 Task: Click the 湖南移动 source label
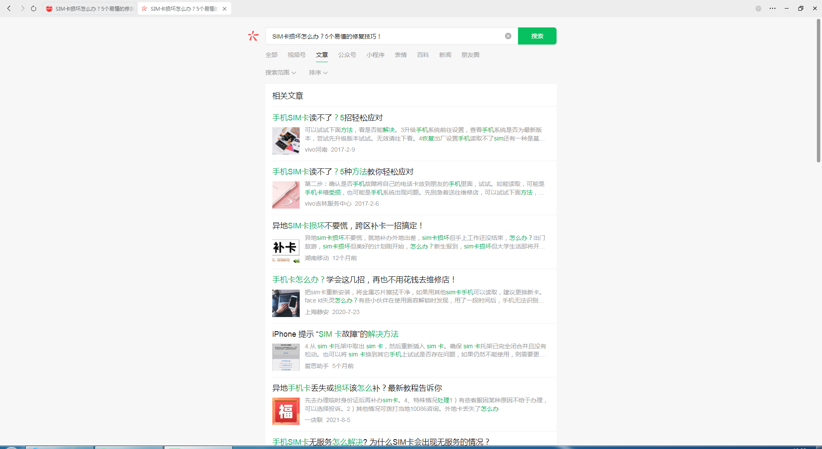(x=317, y=258)
